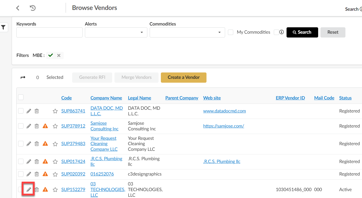Select the SUP020392 row checkbox

(21, 174)
